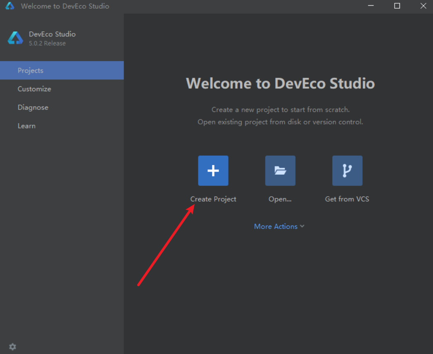Click the folder Open icon
The image size is (433, 354).
click(280, 170)
